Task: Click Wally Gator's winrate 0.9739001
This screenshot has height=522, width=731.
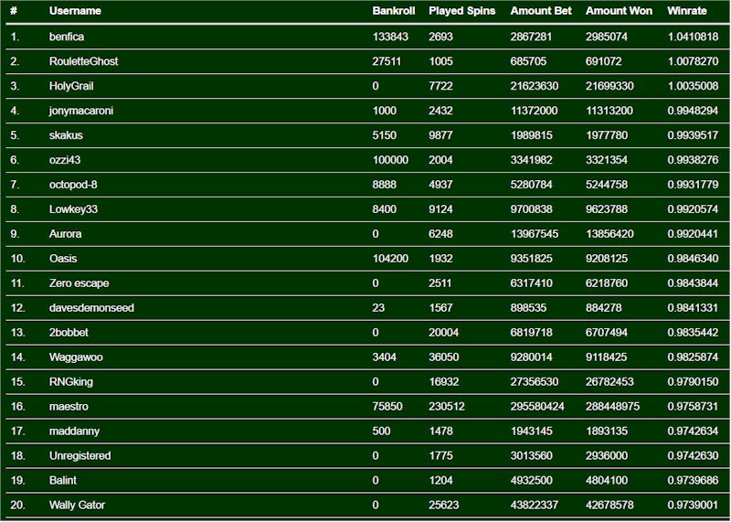Action: click(693, 506)
